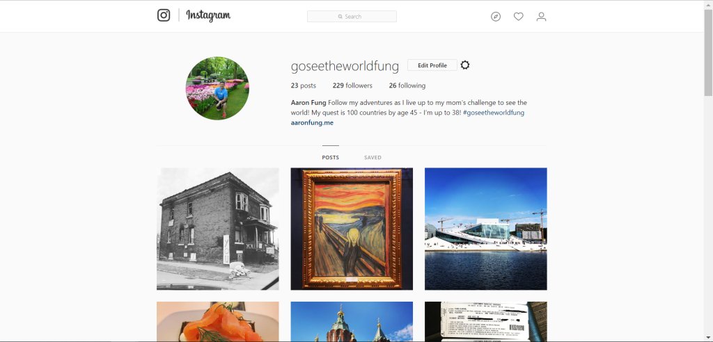
Task: Open the Oslo opera house waterfront post
Action: pyautogui.click(x=485, y=229)
